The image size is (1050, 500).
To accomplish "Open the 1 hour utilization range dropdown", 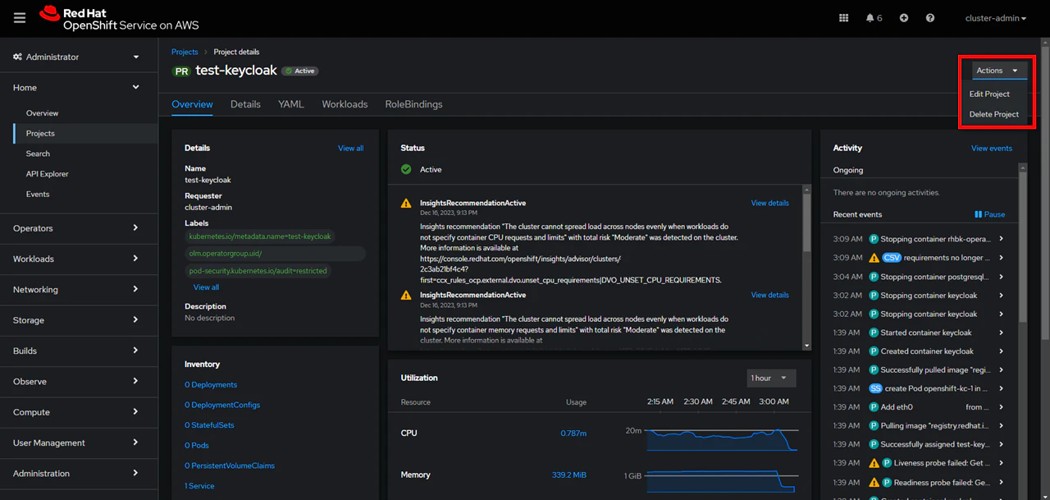I will tap(771, 378).
